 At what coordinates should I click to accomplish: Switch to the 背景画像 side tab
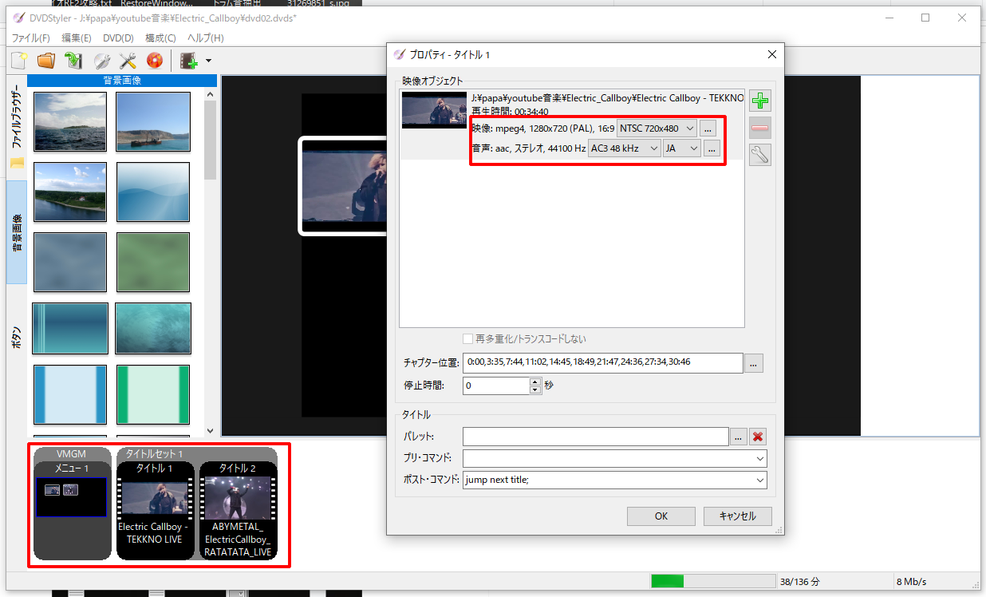click(x=16, y=232)
